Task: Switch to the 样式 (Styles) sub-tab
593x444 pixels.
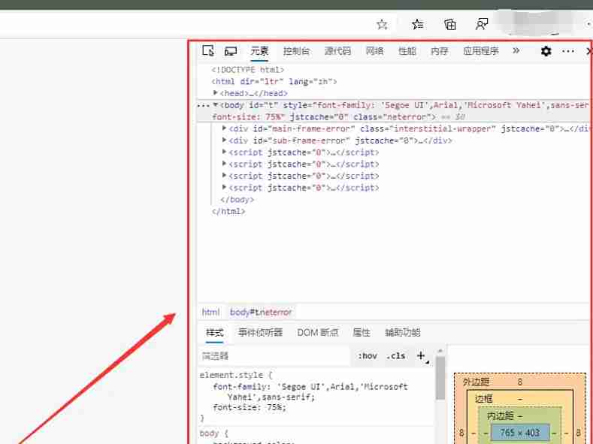Action: point(214,333)
